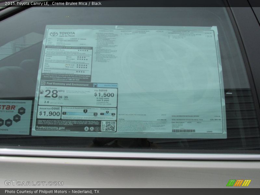Click the gas pump icon beside 28 MPG
Viewport: 260px width, 195px height.
pos(42,92)
